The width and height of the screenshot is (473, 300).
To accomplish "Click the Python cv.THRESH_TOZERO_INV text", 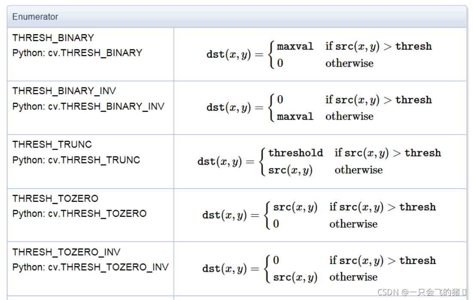I will tap(90, 267).
